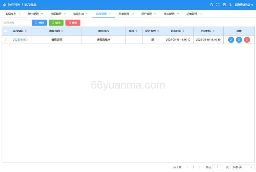Sort by 排序 column arrows
Screen dimensions: 256x172
137,31
